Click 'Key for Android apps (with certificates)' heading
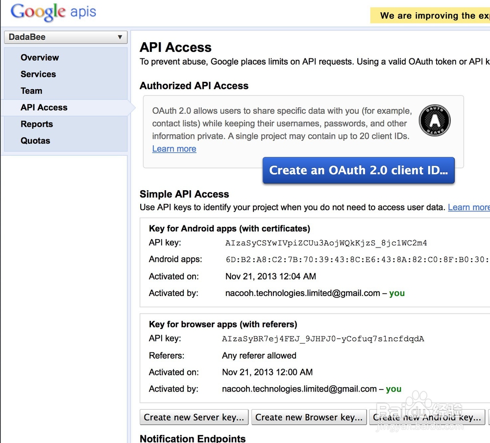Image resolution: width=490 pixels, height=443 pixels. (x=229, y=228)
